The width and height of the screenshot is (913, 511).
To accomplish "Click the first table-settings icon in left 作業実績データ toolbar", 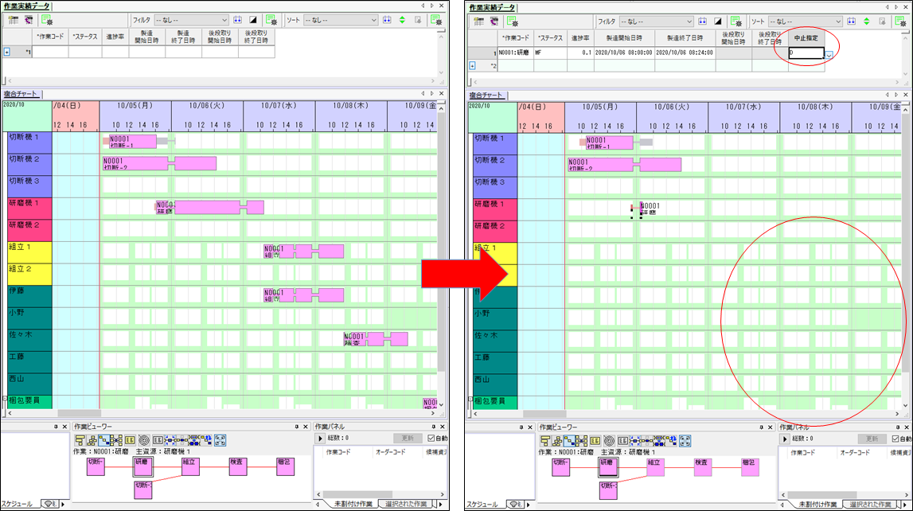I will coord(14,20).
